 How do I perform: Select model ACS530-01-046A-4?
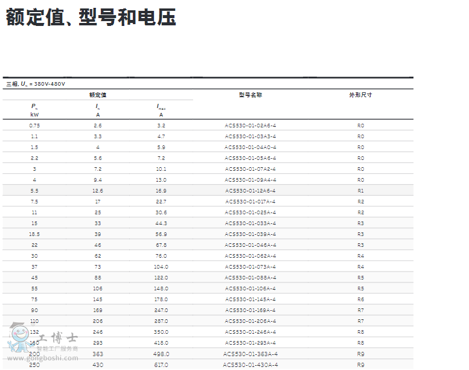[x=250, y=245]
